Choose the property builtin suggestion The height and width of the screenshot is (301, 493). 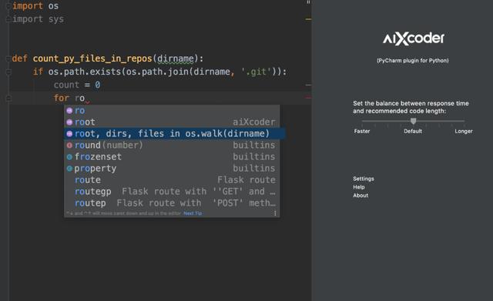point(172,169)
